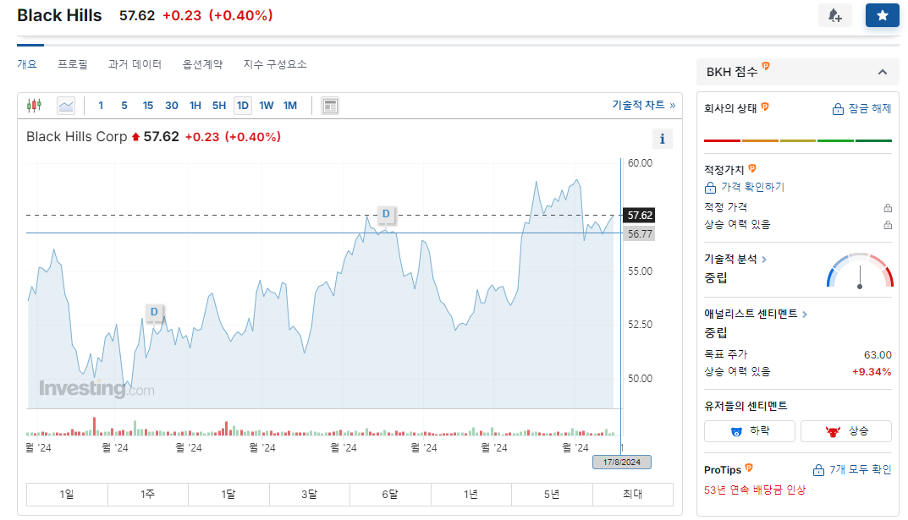
Task: Click the 회사의 상태 info badge
Action: pyautogui.click(x=765, y=107)
